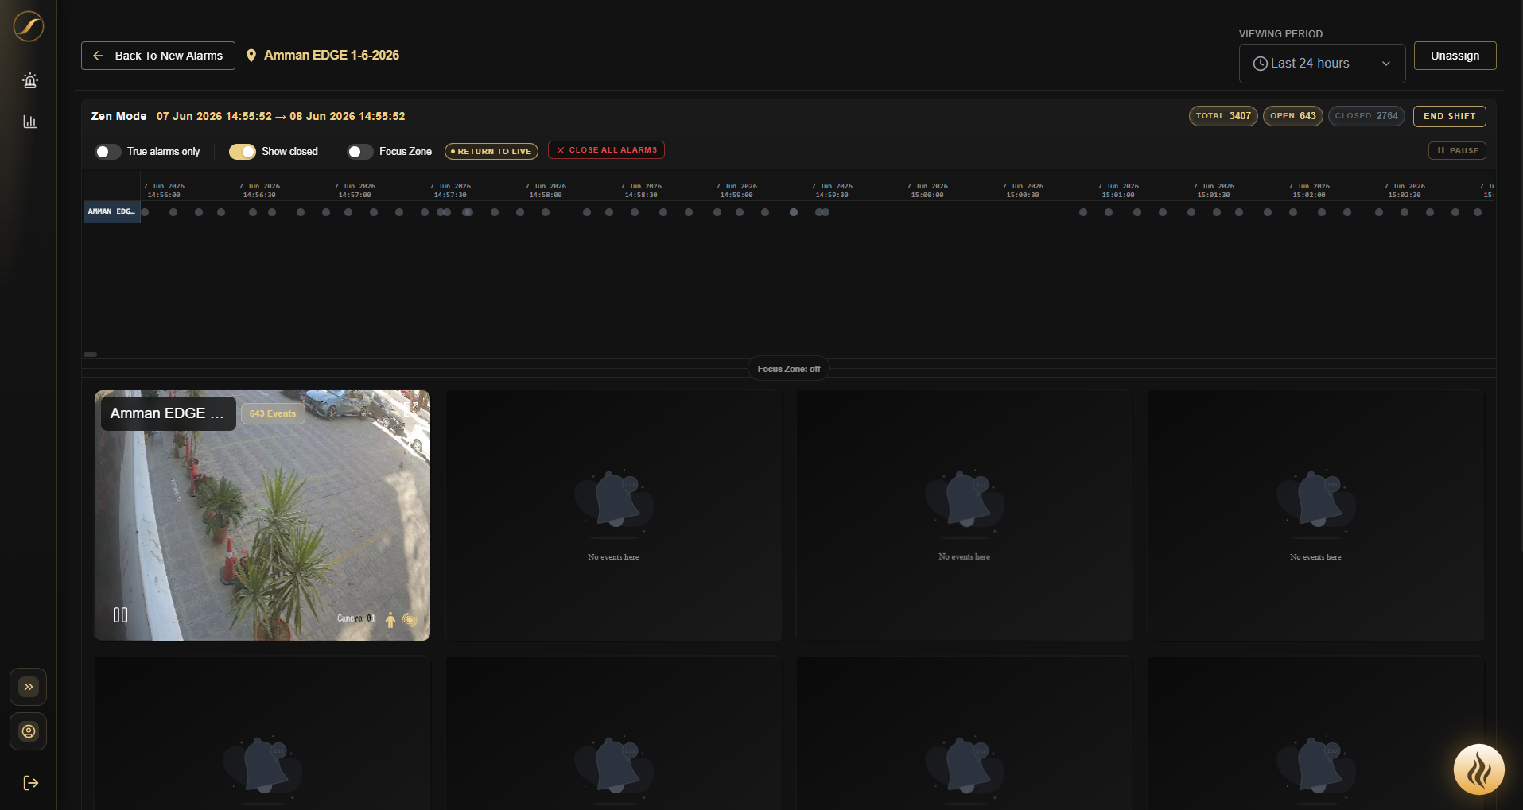
Task: Click the chevron of the viewing period selector
Action: [x=1386, y=64]
